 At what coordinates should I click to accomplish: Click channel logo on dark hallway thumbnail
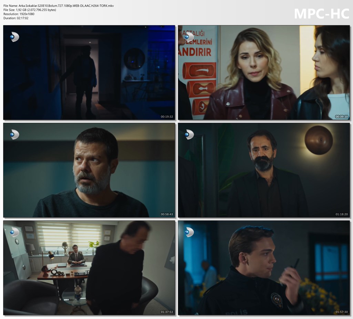pos(14,37)
